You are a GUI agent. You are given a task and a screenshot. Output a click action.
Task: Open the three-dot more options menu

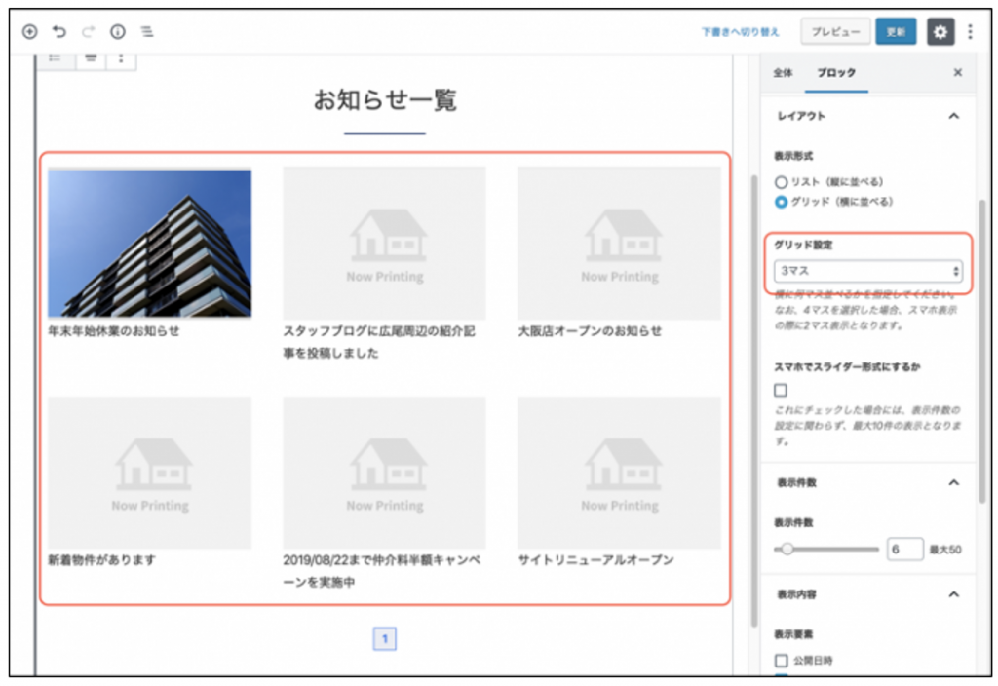[970, 32]
